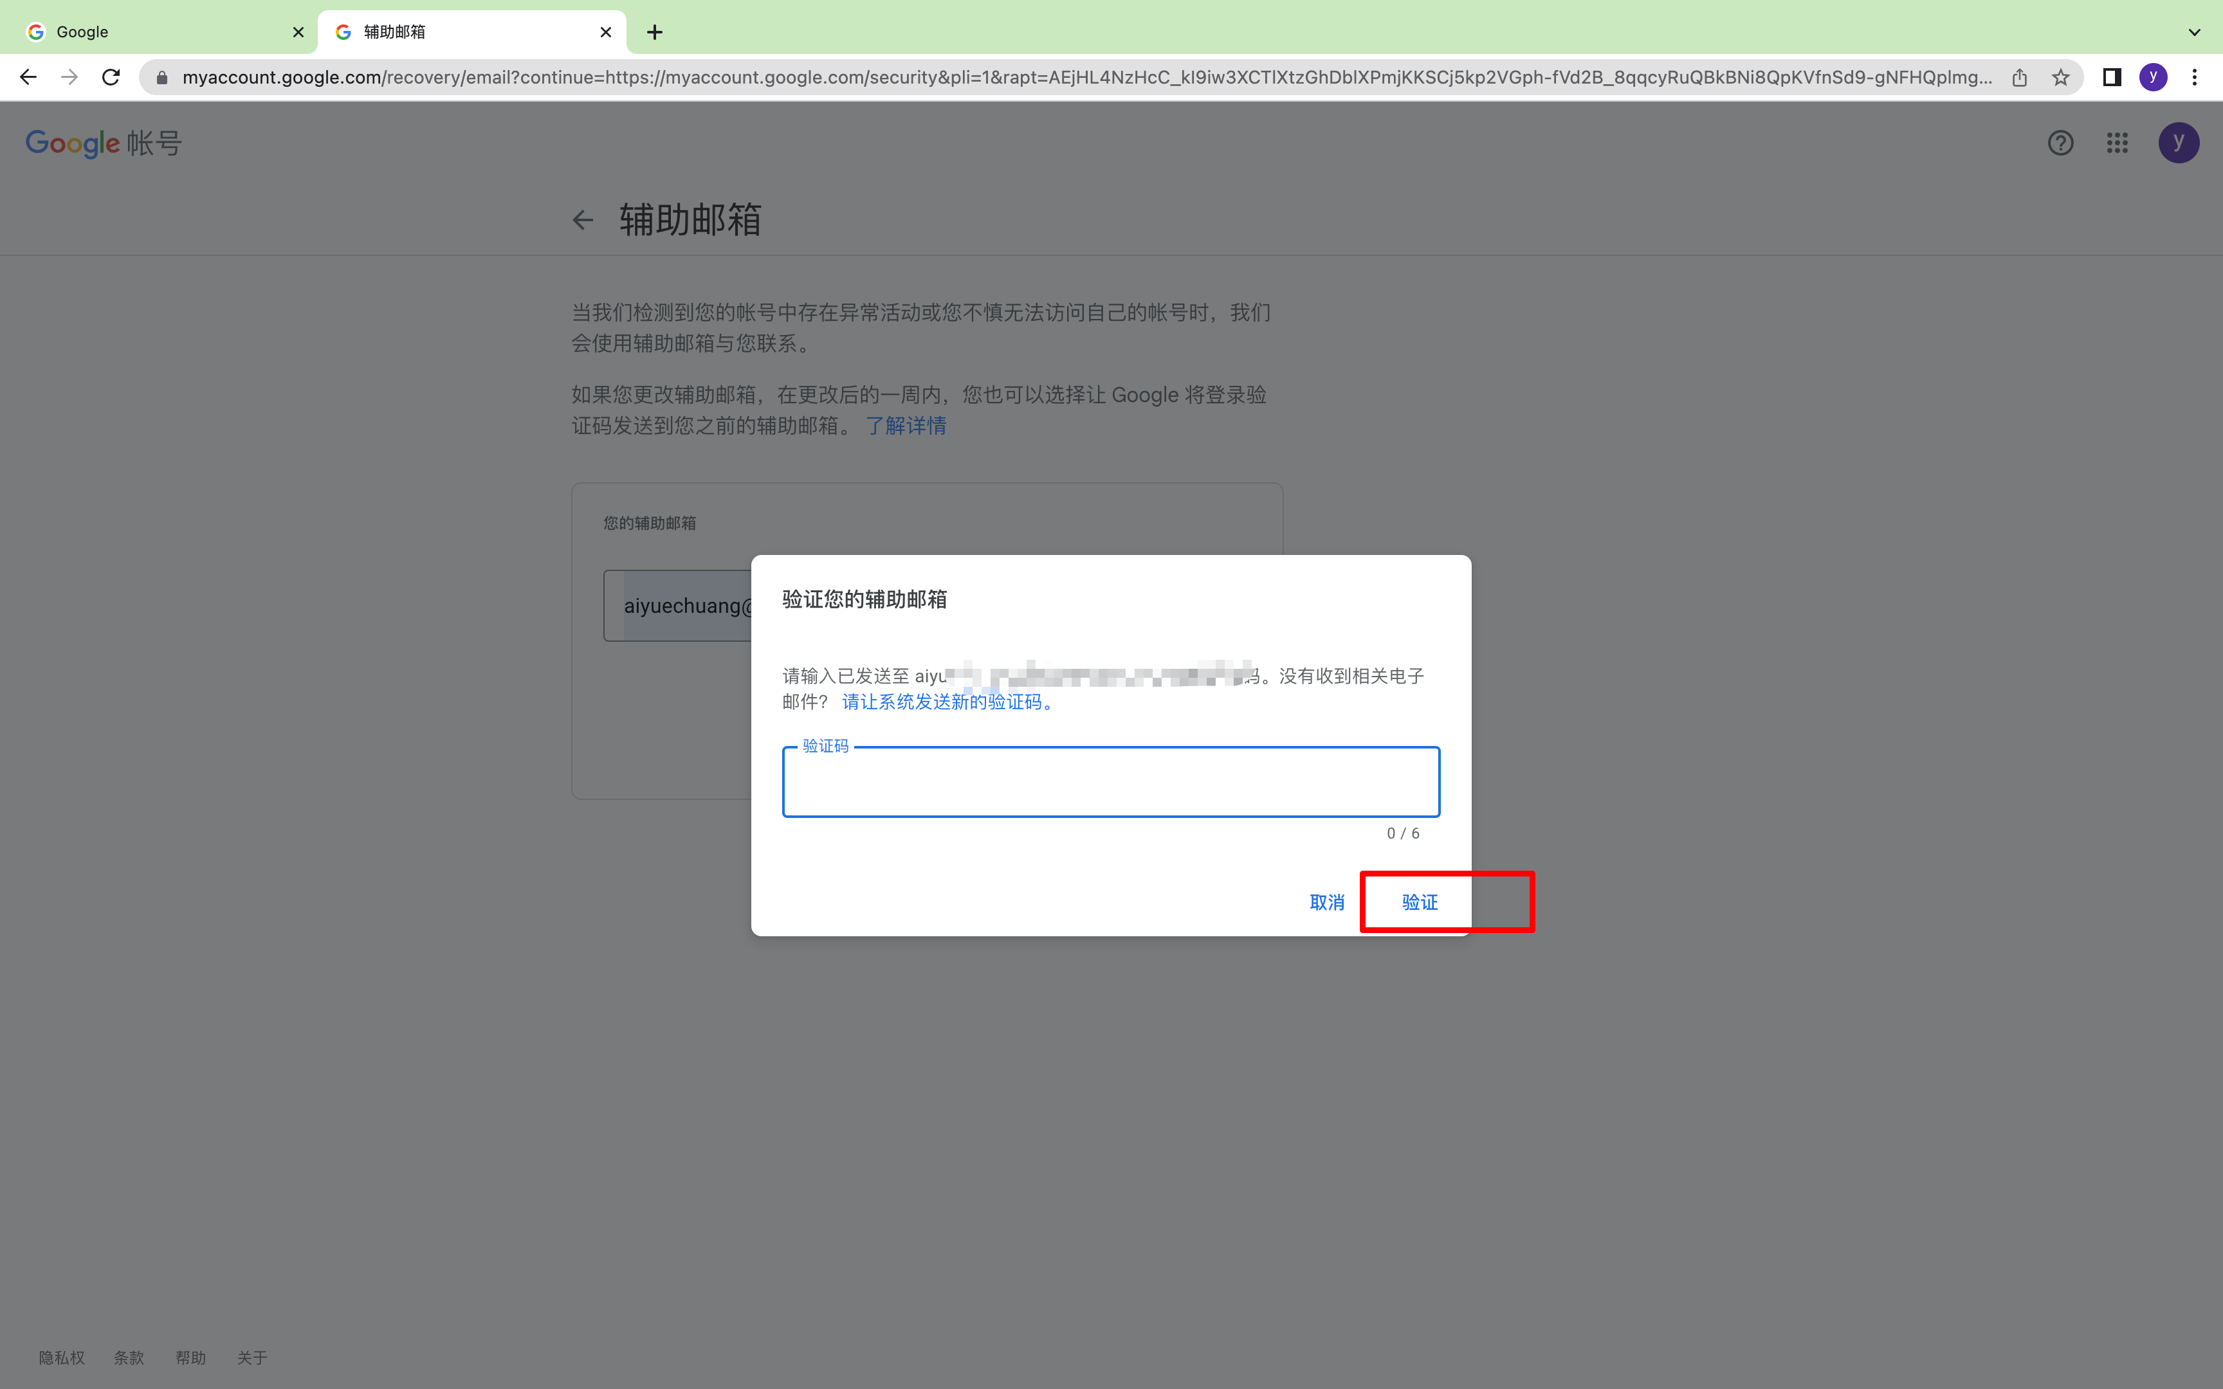Open the Chrome profile avatar in toolbar

click(2153, 78)
